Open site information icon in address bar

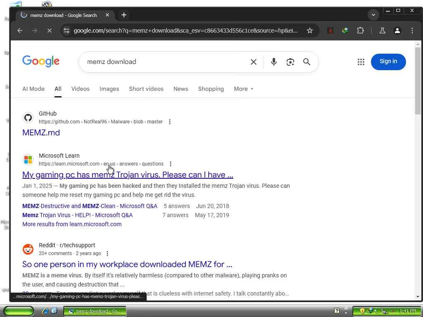[67, 31]
